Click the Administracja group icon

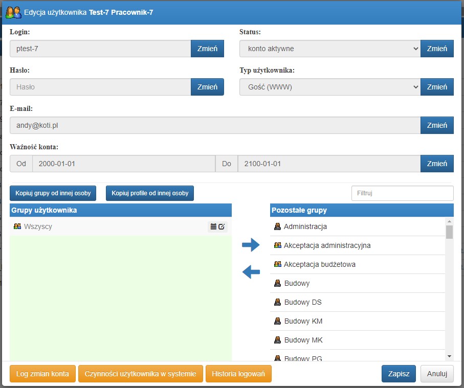pos(277,226)
